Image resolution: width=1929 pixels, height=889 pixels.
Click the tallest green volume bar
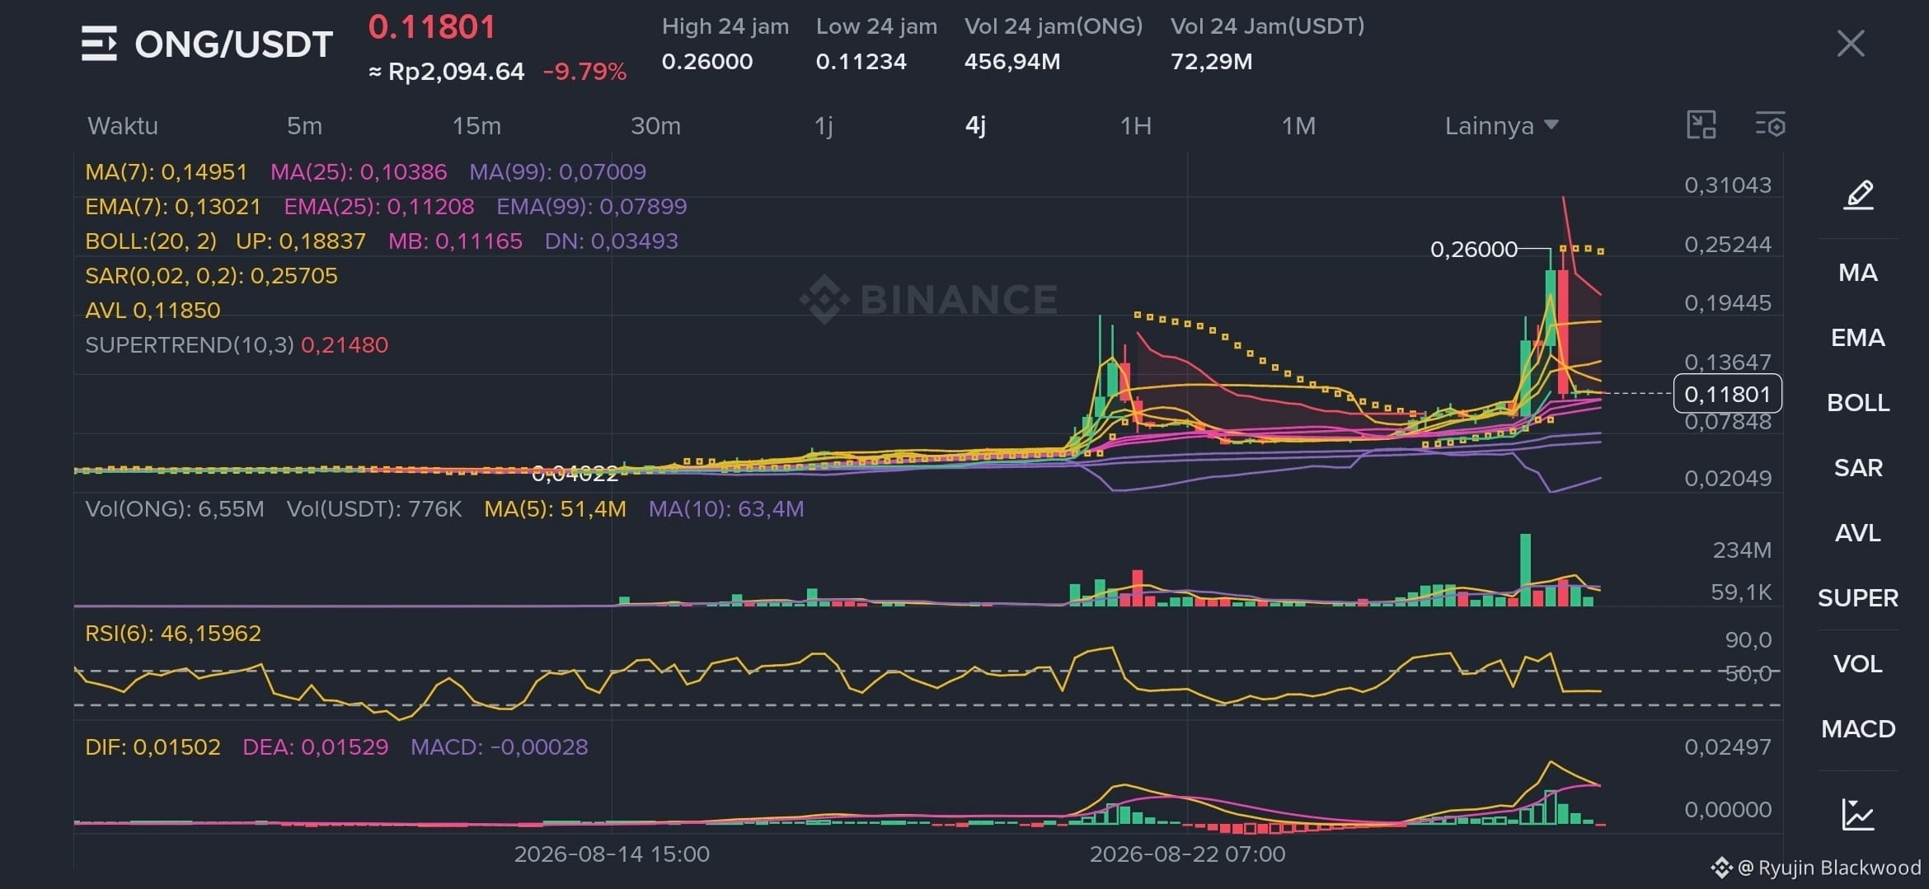[x=1526, y=570]
